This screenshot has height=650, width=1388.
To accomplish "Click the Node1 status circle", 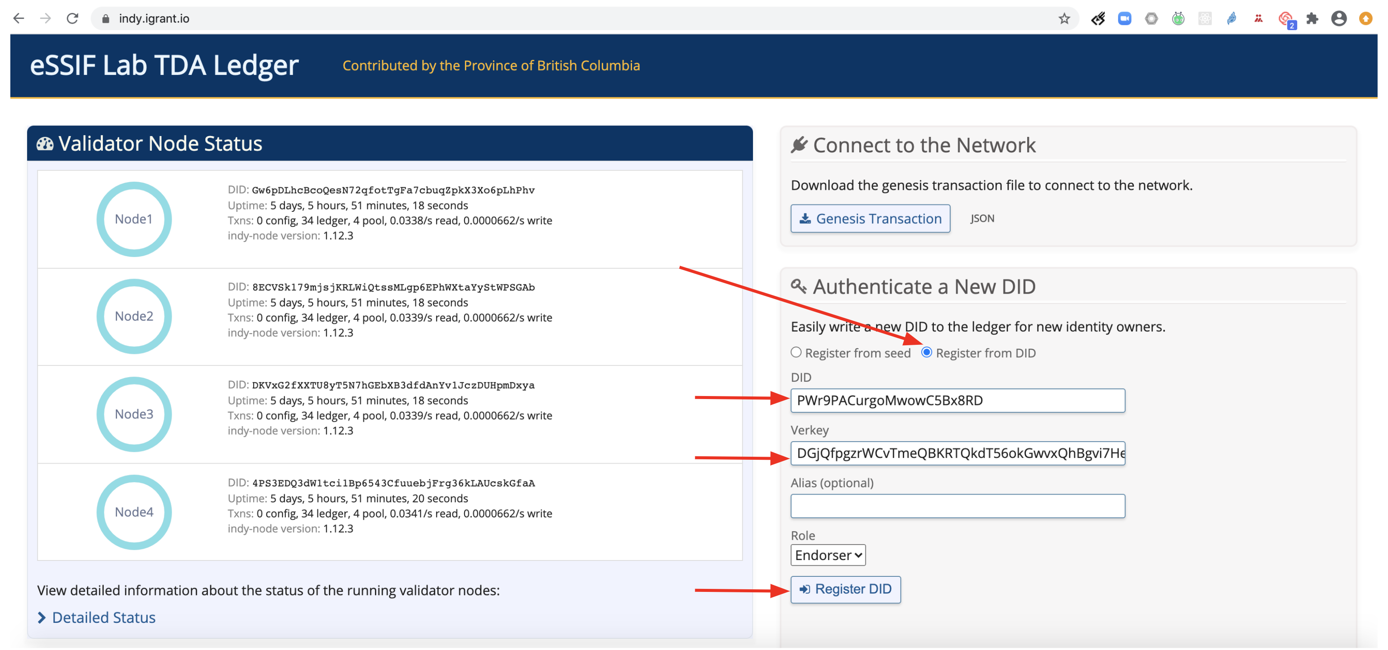I will point(134,219).
